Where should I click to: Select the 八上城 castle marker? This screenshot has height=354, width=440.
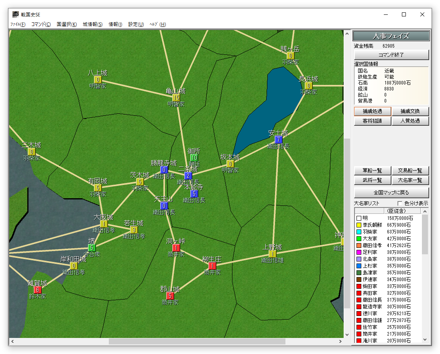click(x=98, y=79)
